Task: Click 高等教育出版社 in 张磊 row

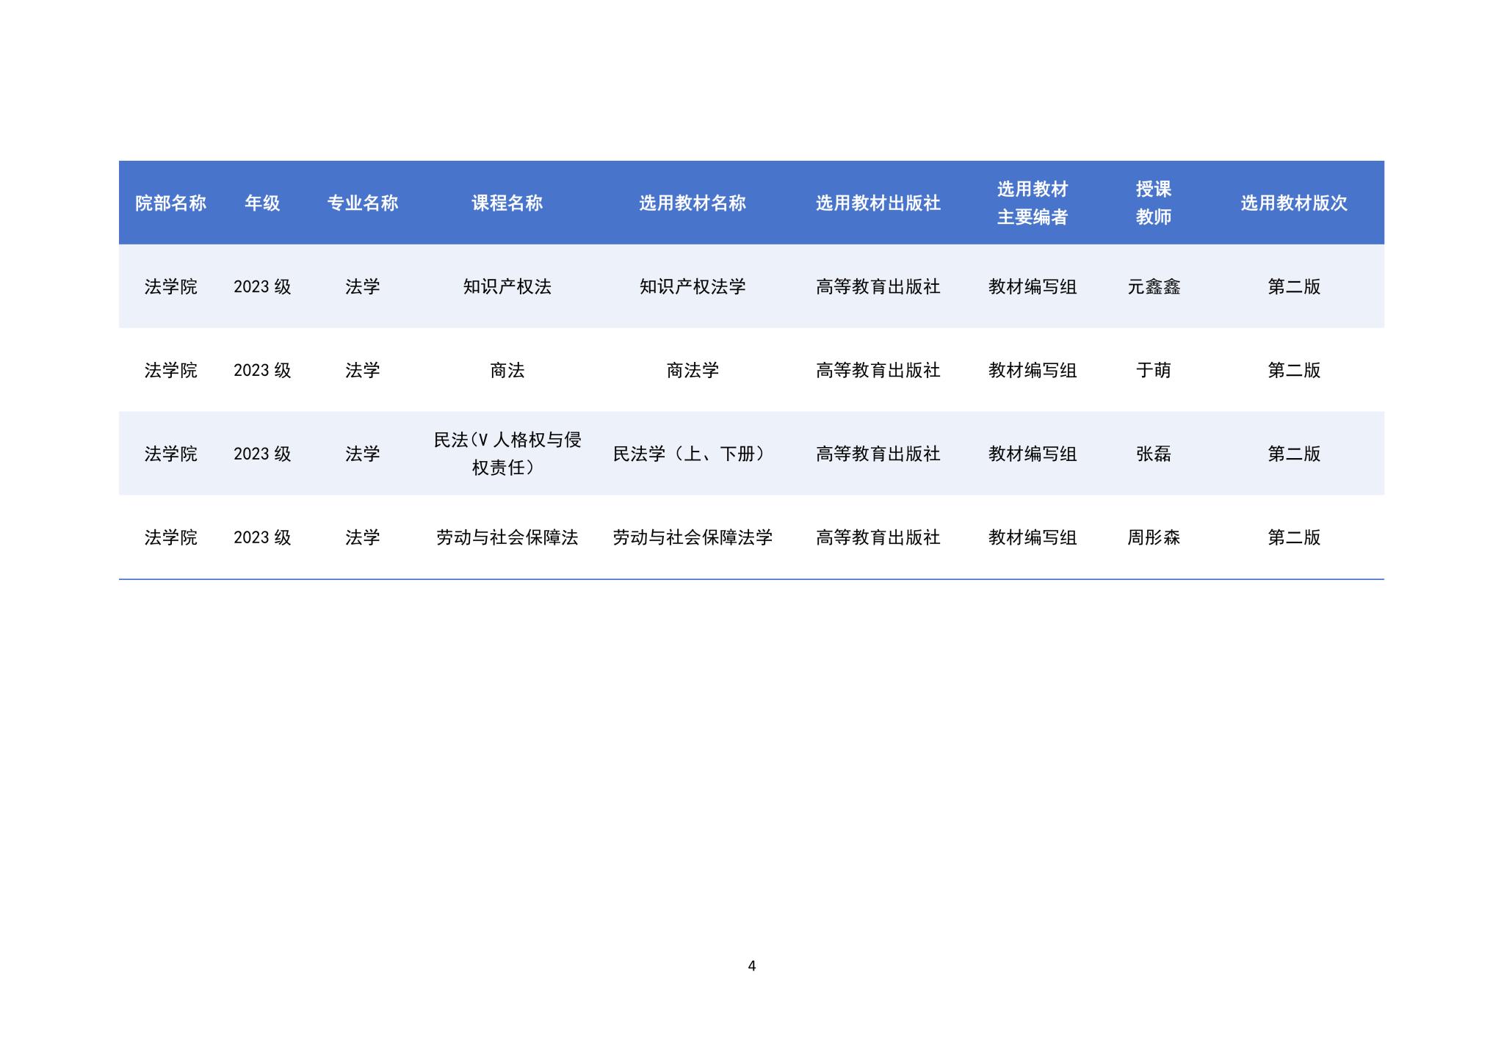Action: 878,454
